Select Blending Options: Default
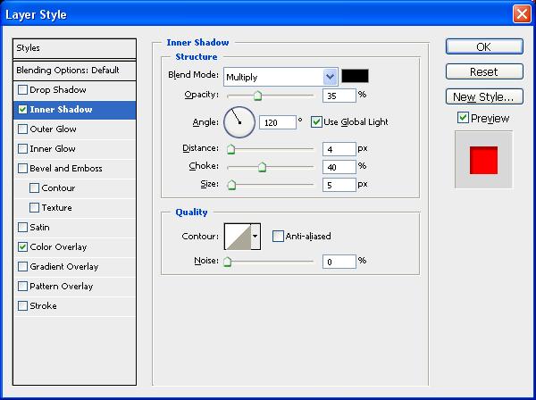The width and height of the screenshot is (536, 400). click(74, 71)
